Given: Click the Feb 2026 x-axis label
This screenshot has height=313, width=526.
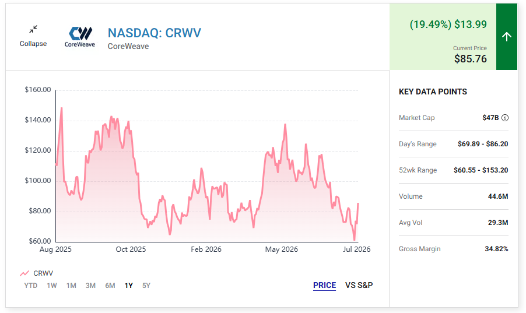Looking at the screenshot, I should click(x=206, y=249).
